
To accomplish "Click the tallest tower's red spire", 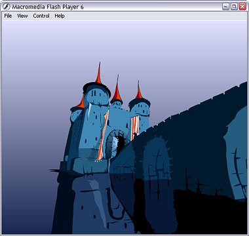I will (99, 74).
